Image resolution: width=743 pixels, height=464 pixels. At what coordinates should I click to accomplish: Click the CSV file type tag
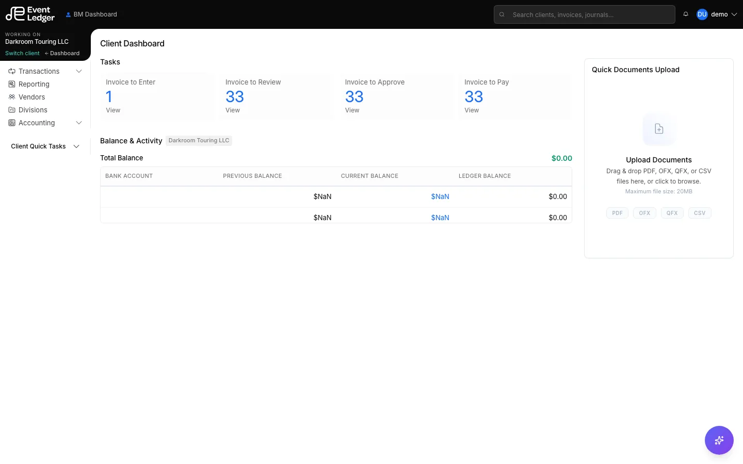pos(700,213)
